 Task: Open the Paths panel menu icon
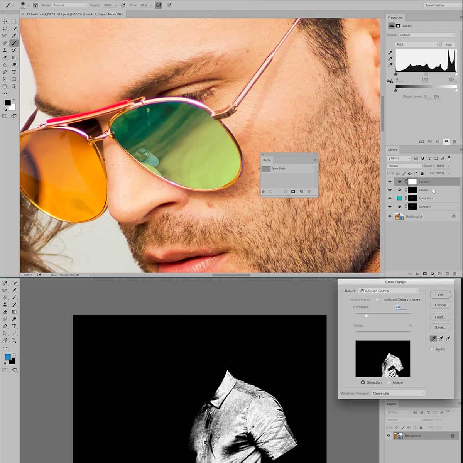(x=315, y=160)
